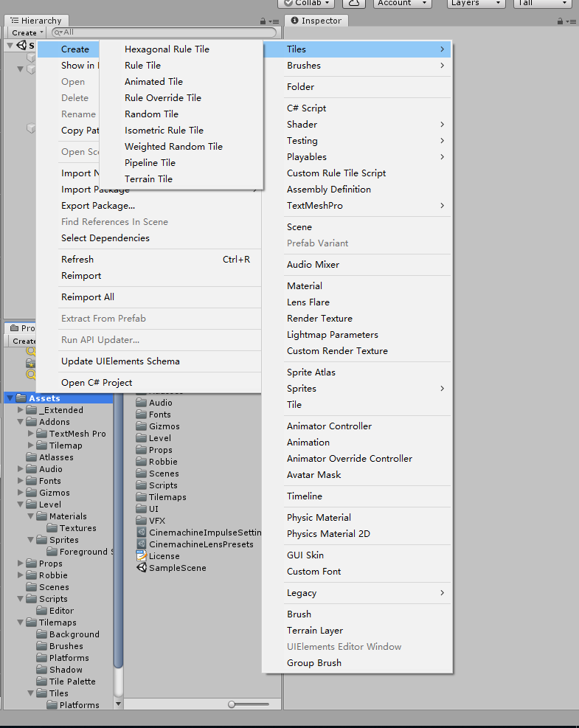This screenshot has height=728, width=579.
Task: Click the VFX folder icon in assets list
Action: pos(141,521)
